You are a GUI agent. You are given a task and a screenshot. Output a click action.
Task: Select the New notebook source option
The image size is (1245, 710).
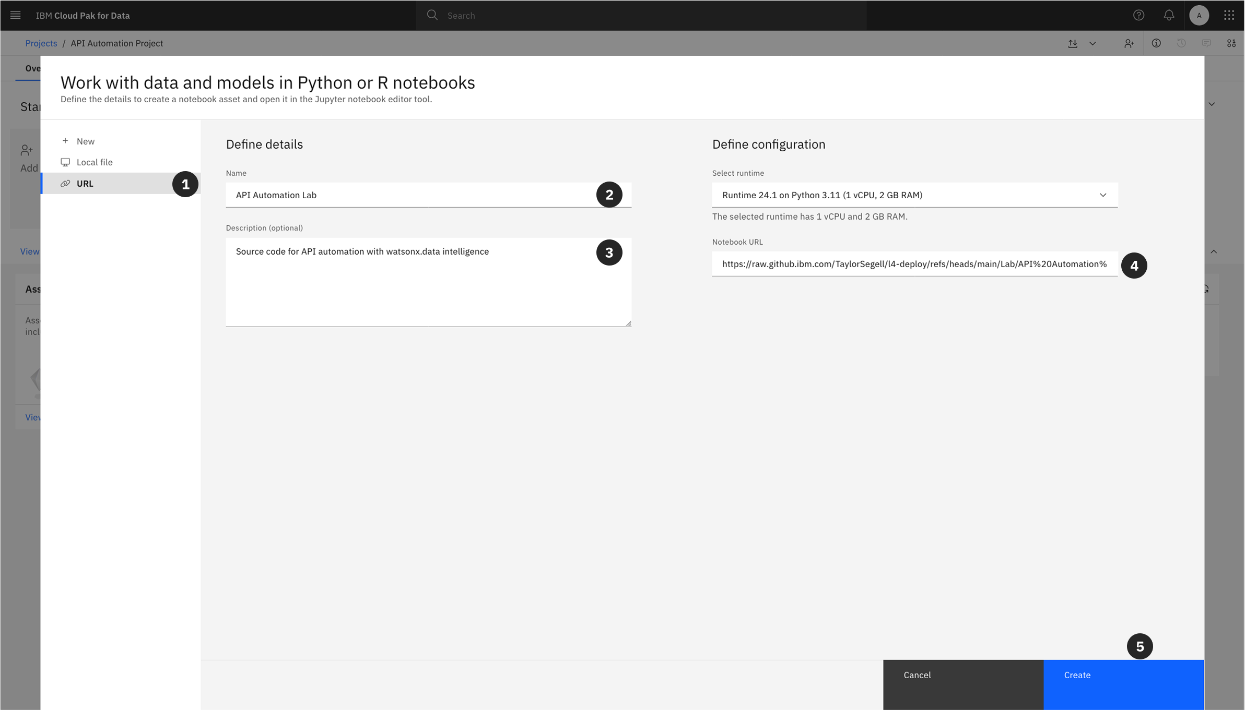[86, 141]
